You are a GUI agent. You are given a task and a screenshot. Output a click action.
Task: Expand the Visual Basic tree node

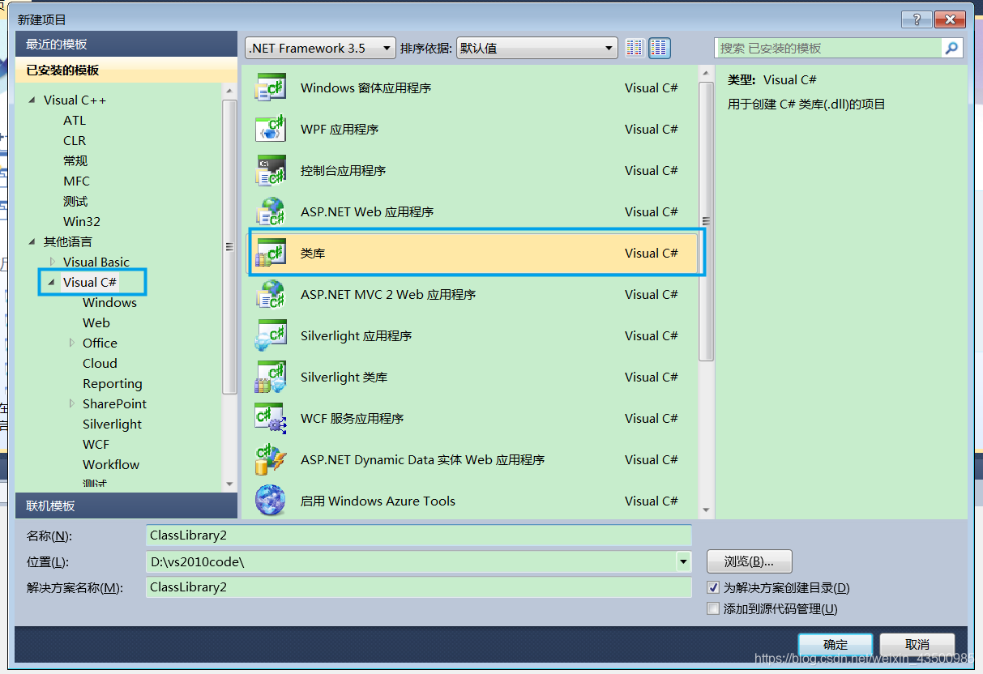[x=53, y=262]
